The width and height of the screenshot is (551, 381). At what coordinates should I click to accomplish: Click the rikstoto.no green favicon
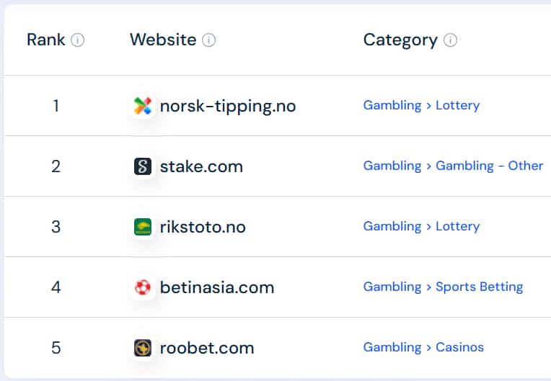pos(143,228)
